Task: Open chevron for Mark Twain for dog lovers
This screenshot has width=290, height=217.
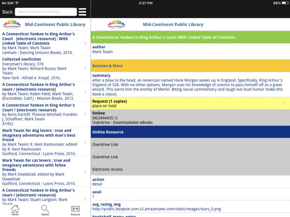Action: (85, 142)
